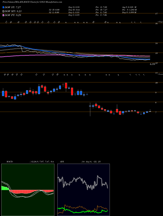
Task: Click the '52 L: 0.00' value
Action: pyautogui.click(x=55, y=12)
